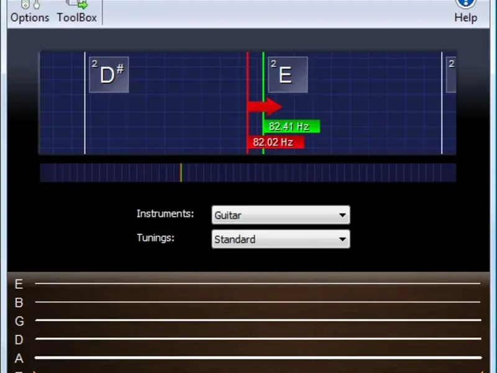Open the Help button
Screen dimensions: 497x373
click(465, 12)
